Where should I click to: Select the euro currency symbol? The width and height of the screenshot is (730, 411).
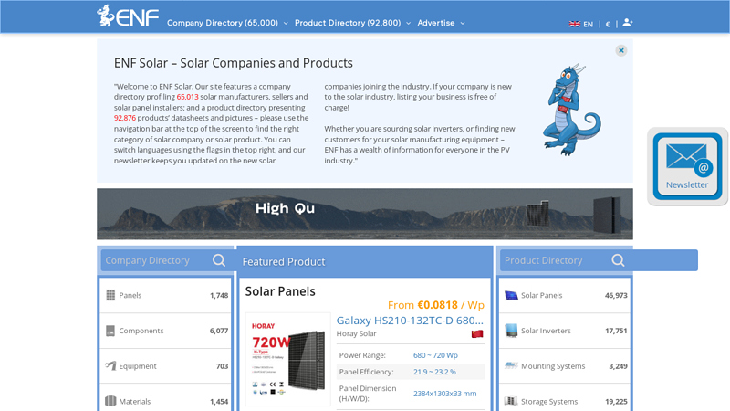pyautogui.click(x=608, y=25)
